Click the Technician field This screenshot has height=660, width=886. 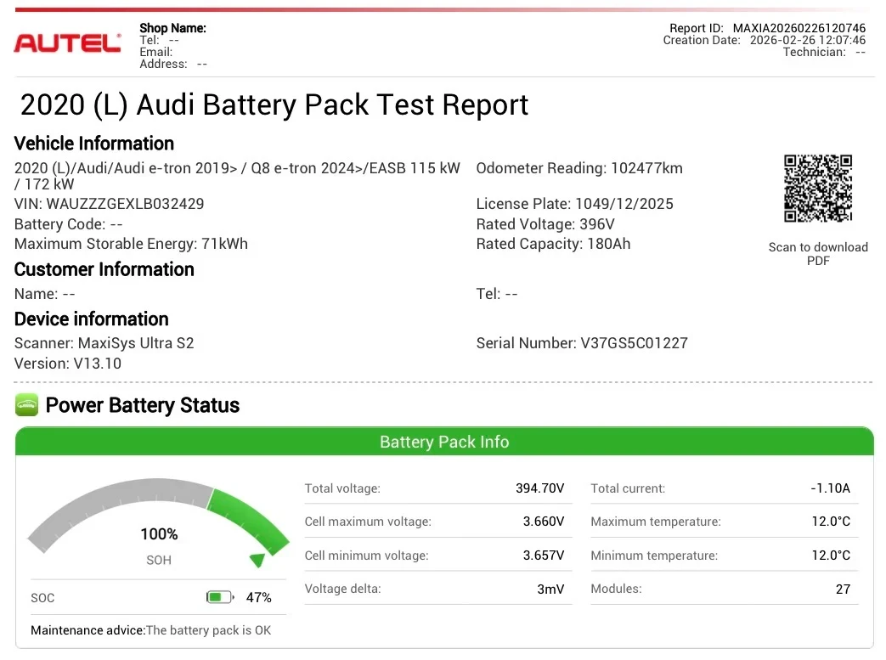(824, 52)
